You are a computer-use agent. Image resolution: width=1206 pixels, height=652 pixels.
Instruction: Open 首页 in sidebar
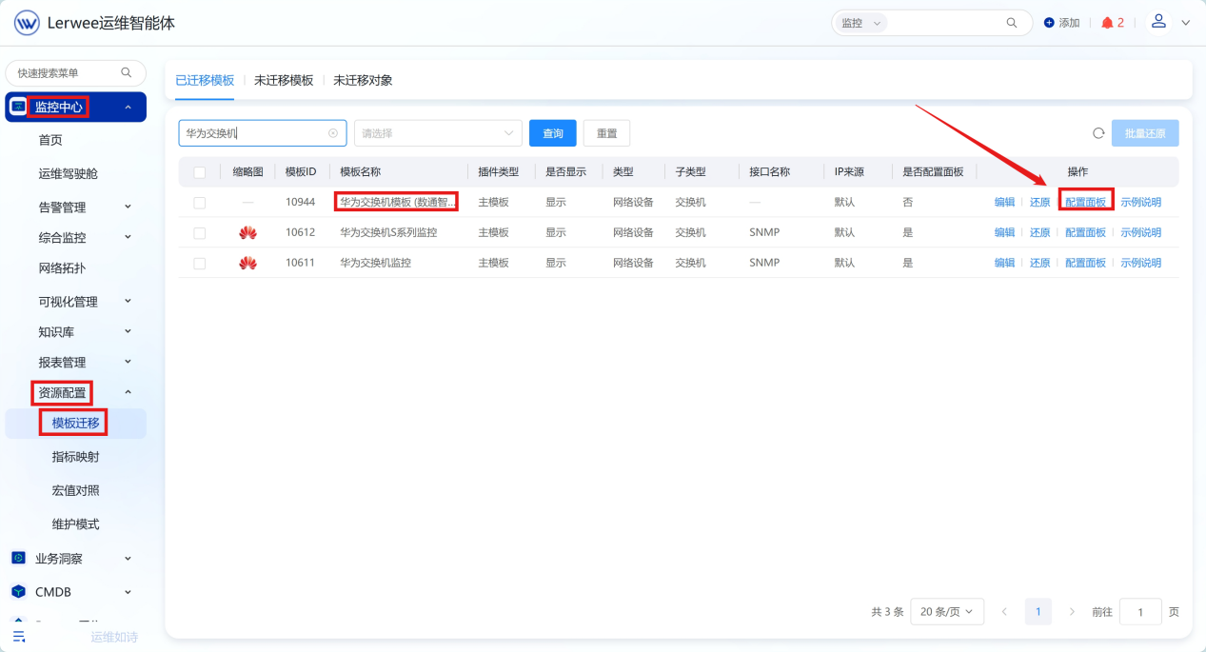50,140
